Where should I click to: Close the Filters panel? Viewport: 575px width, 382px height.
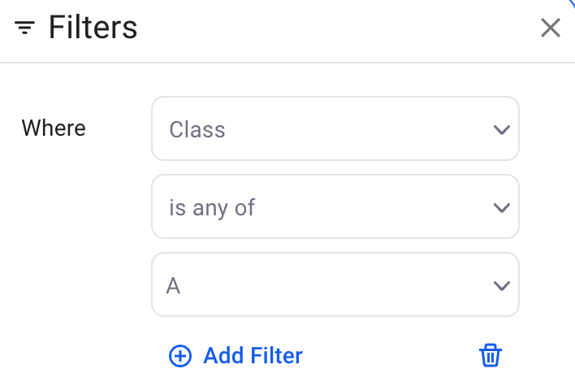click(551, 28)
